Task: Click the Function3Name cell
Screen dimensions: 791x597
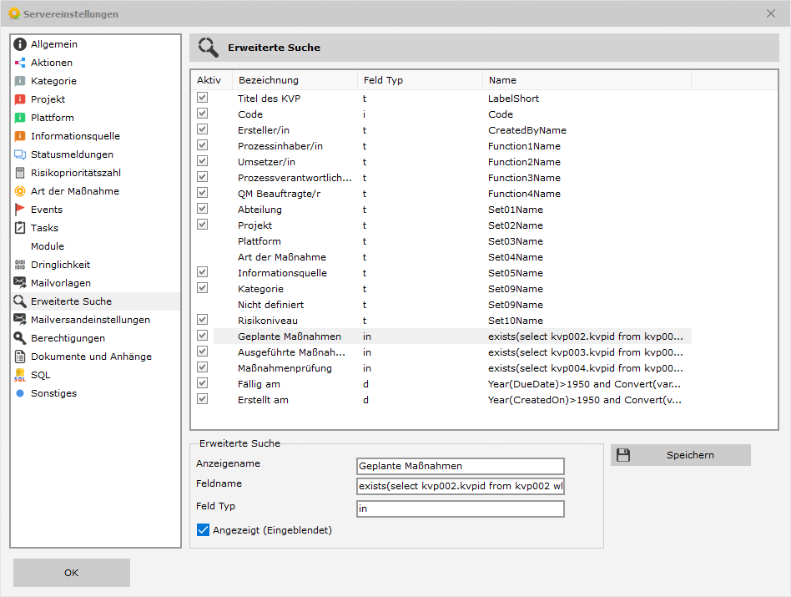Action: (524, 178)
